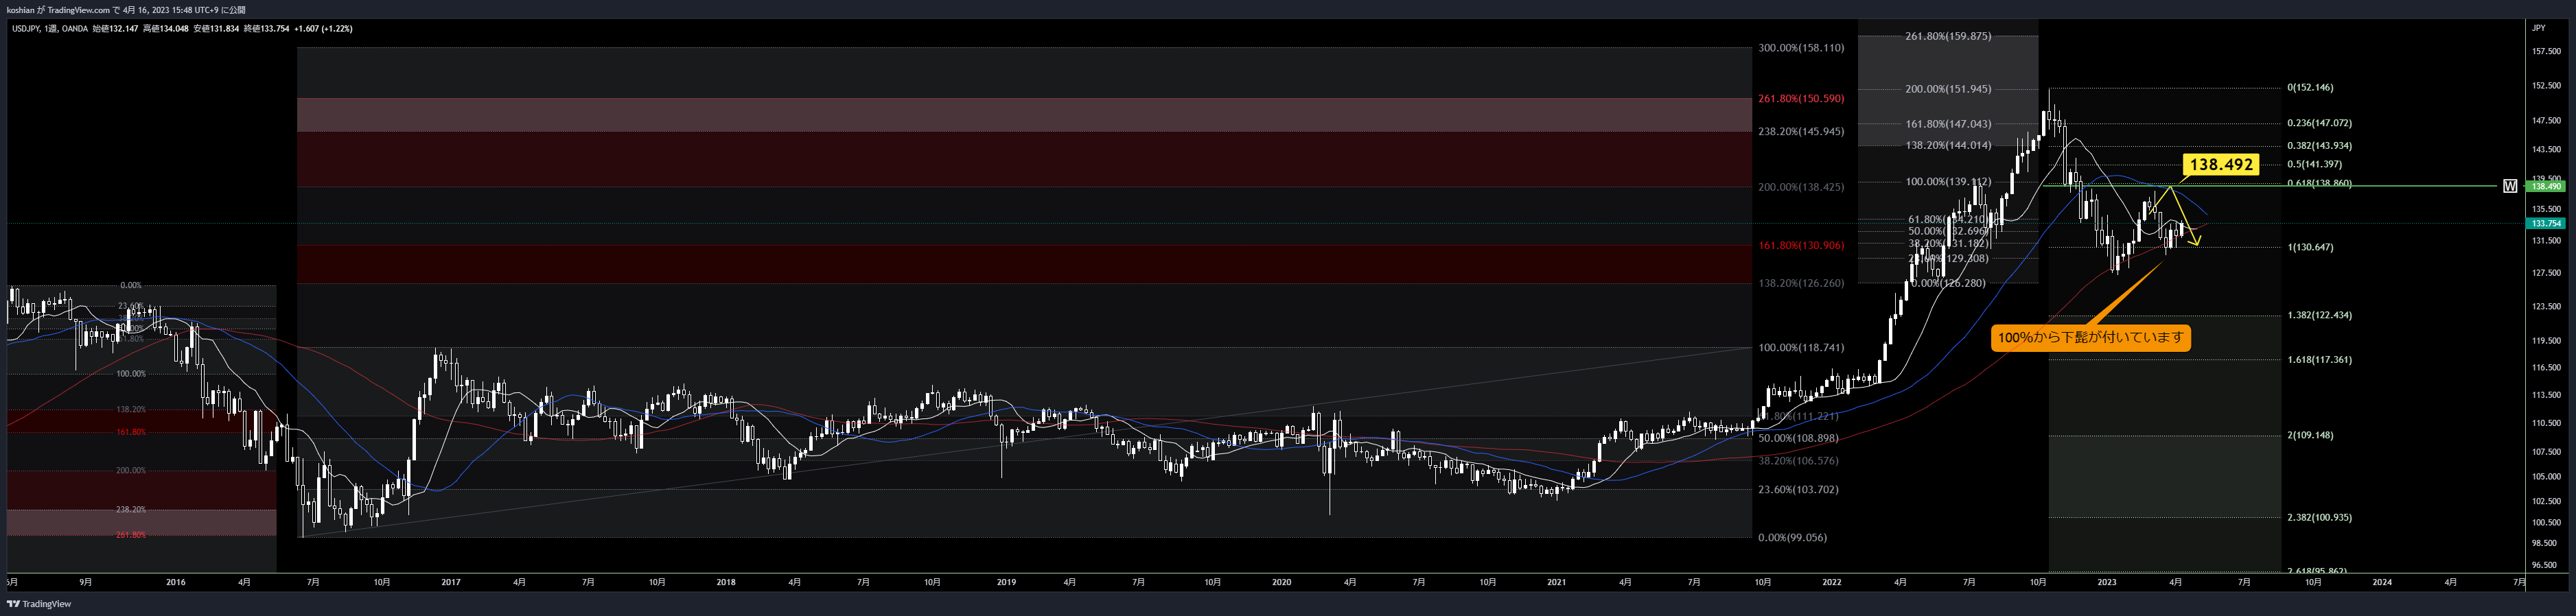Click the 261.80%(159.875) extension label
This screenshot has height=616, width=2576.
1948,36
